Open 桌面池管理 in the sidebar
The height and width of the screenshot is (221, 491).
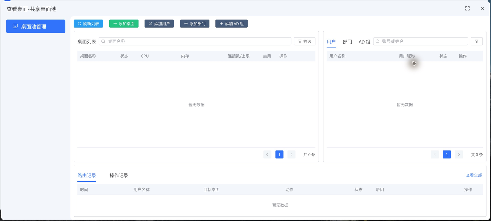pos(36,26)
